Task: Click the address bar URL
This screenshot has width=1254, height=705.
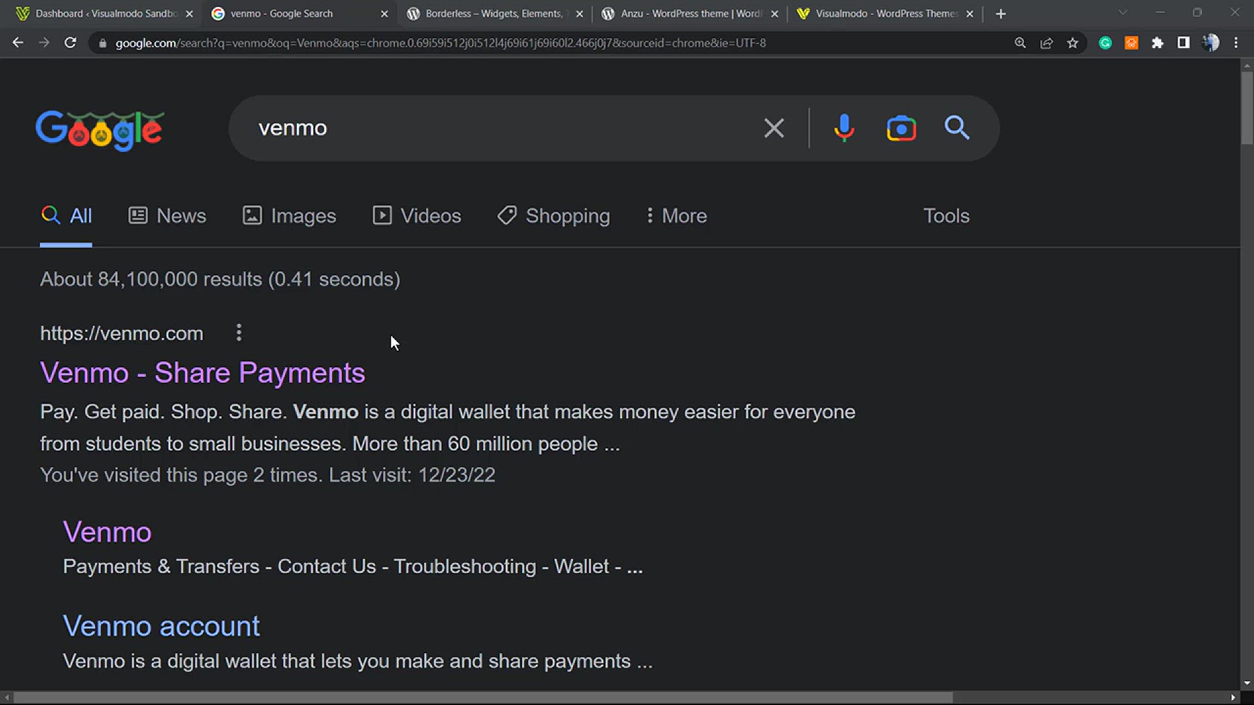Action: click(441, 43)
